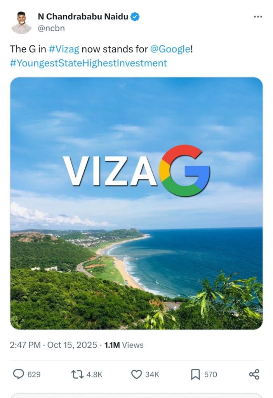Click the share icon
The image size is (273, 398).
254,374
